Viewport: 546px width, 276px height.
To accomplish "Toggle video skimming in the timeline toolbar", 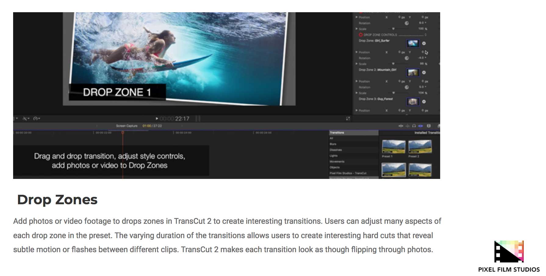I will tap(401, 126).
